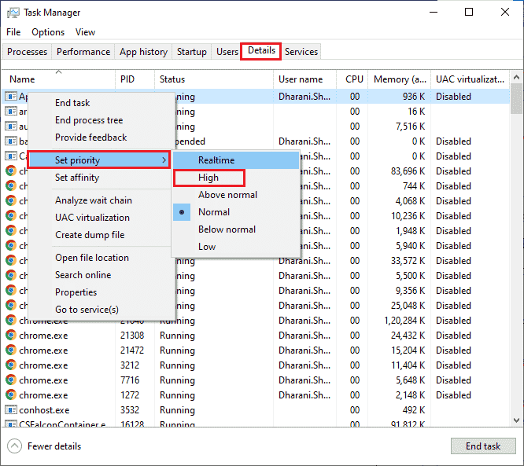Sort by the CPU column header
The image size is (524, 466).
coord(354,79)
